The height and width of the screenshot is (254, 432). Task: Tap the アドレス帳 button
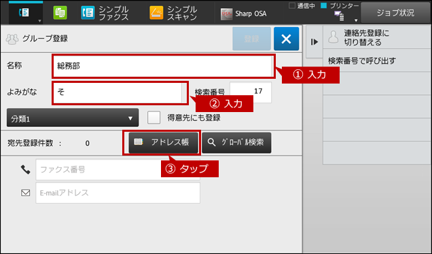coord(164,143)
